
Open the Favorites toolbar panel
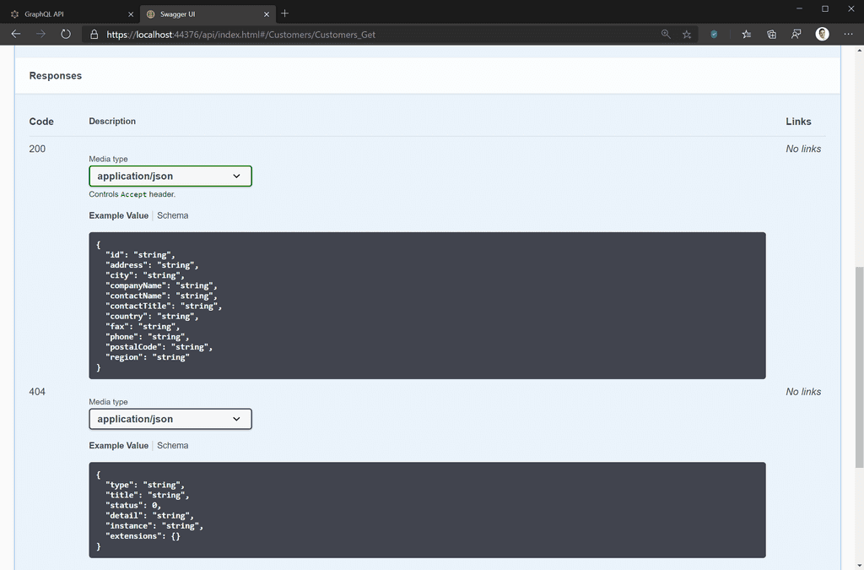point(746,34)
